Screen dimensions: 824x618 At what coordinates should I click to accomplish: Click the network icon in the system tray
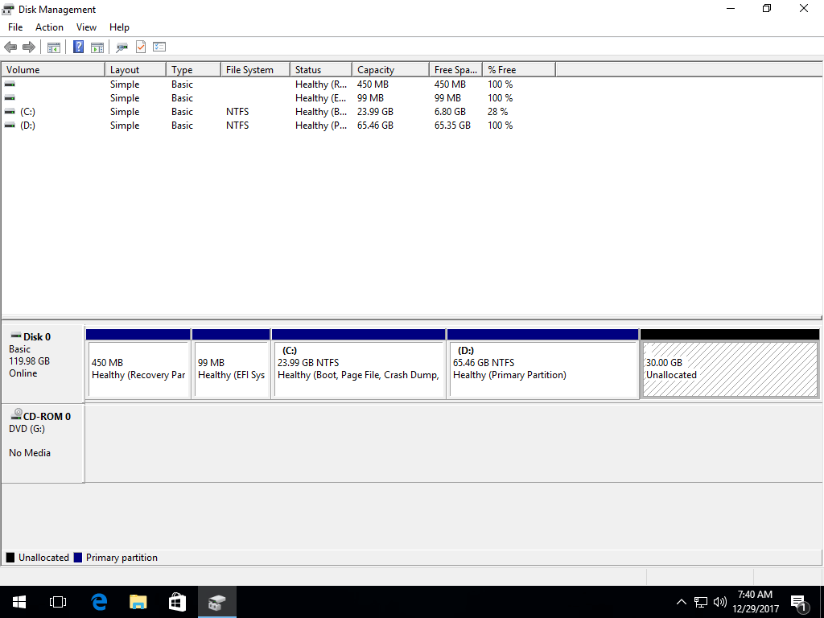[700, 601]
